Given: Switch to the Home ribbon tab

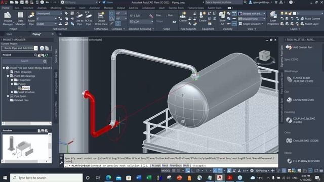Looking at the screenshot, I should pyautogui.click(x=6, y=8).
